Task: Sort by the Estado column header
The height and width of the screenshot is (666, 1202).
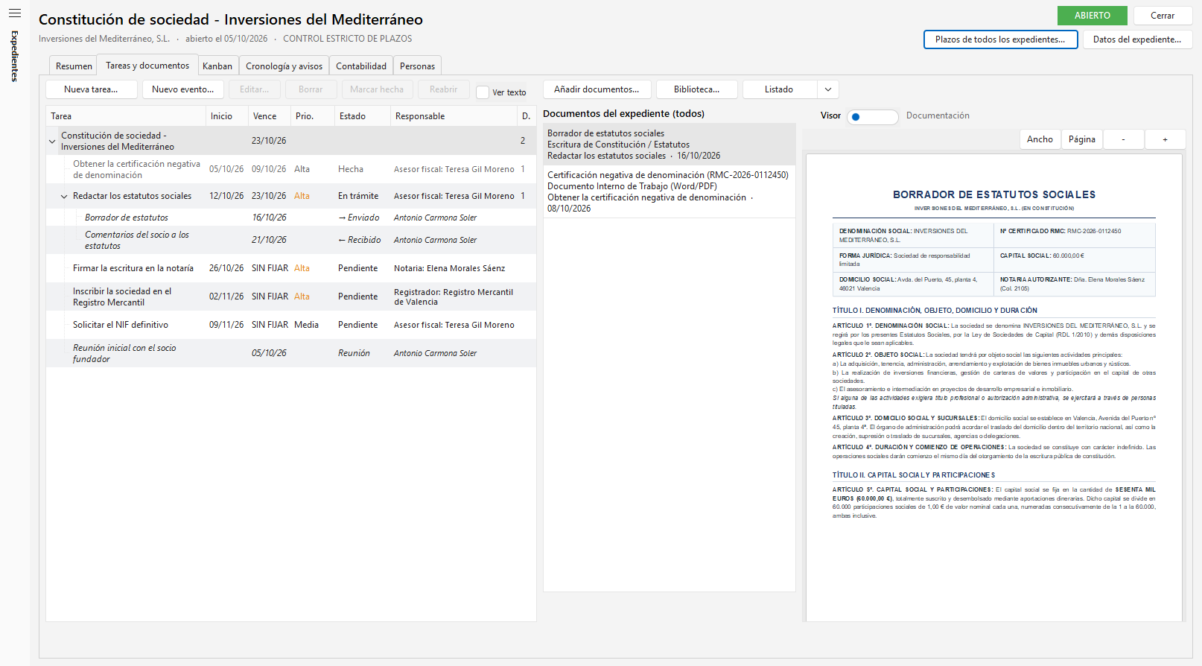Action: coord(363,116)
